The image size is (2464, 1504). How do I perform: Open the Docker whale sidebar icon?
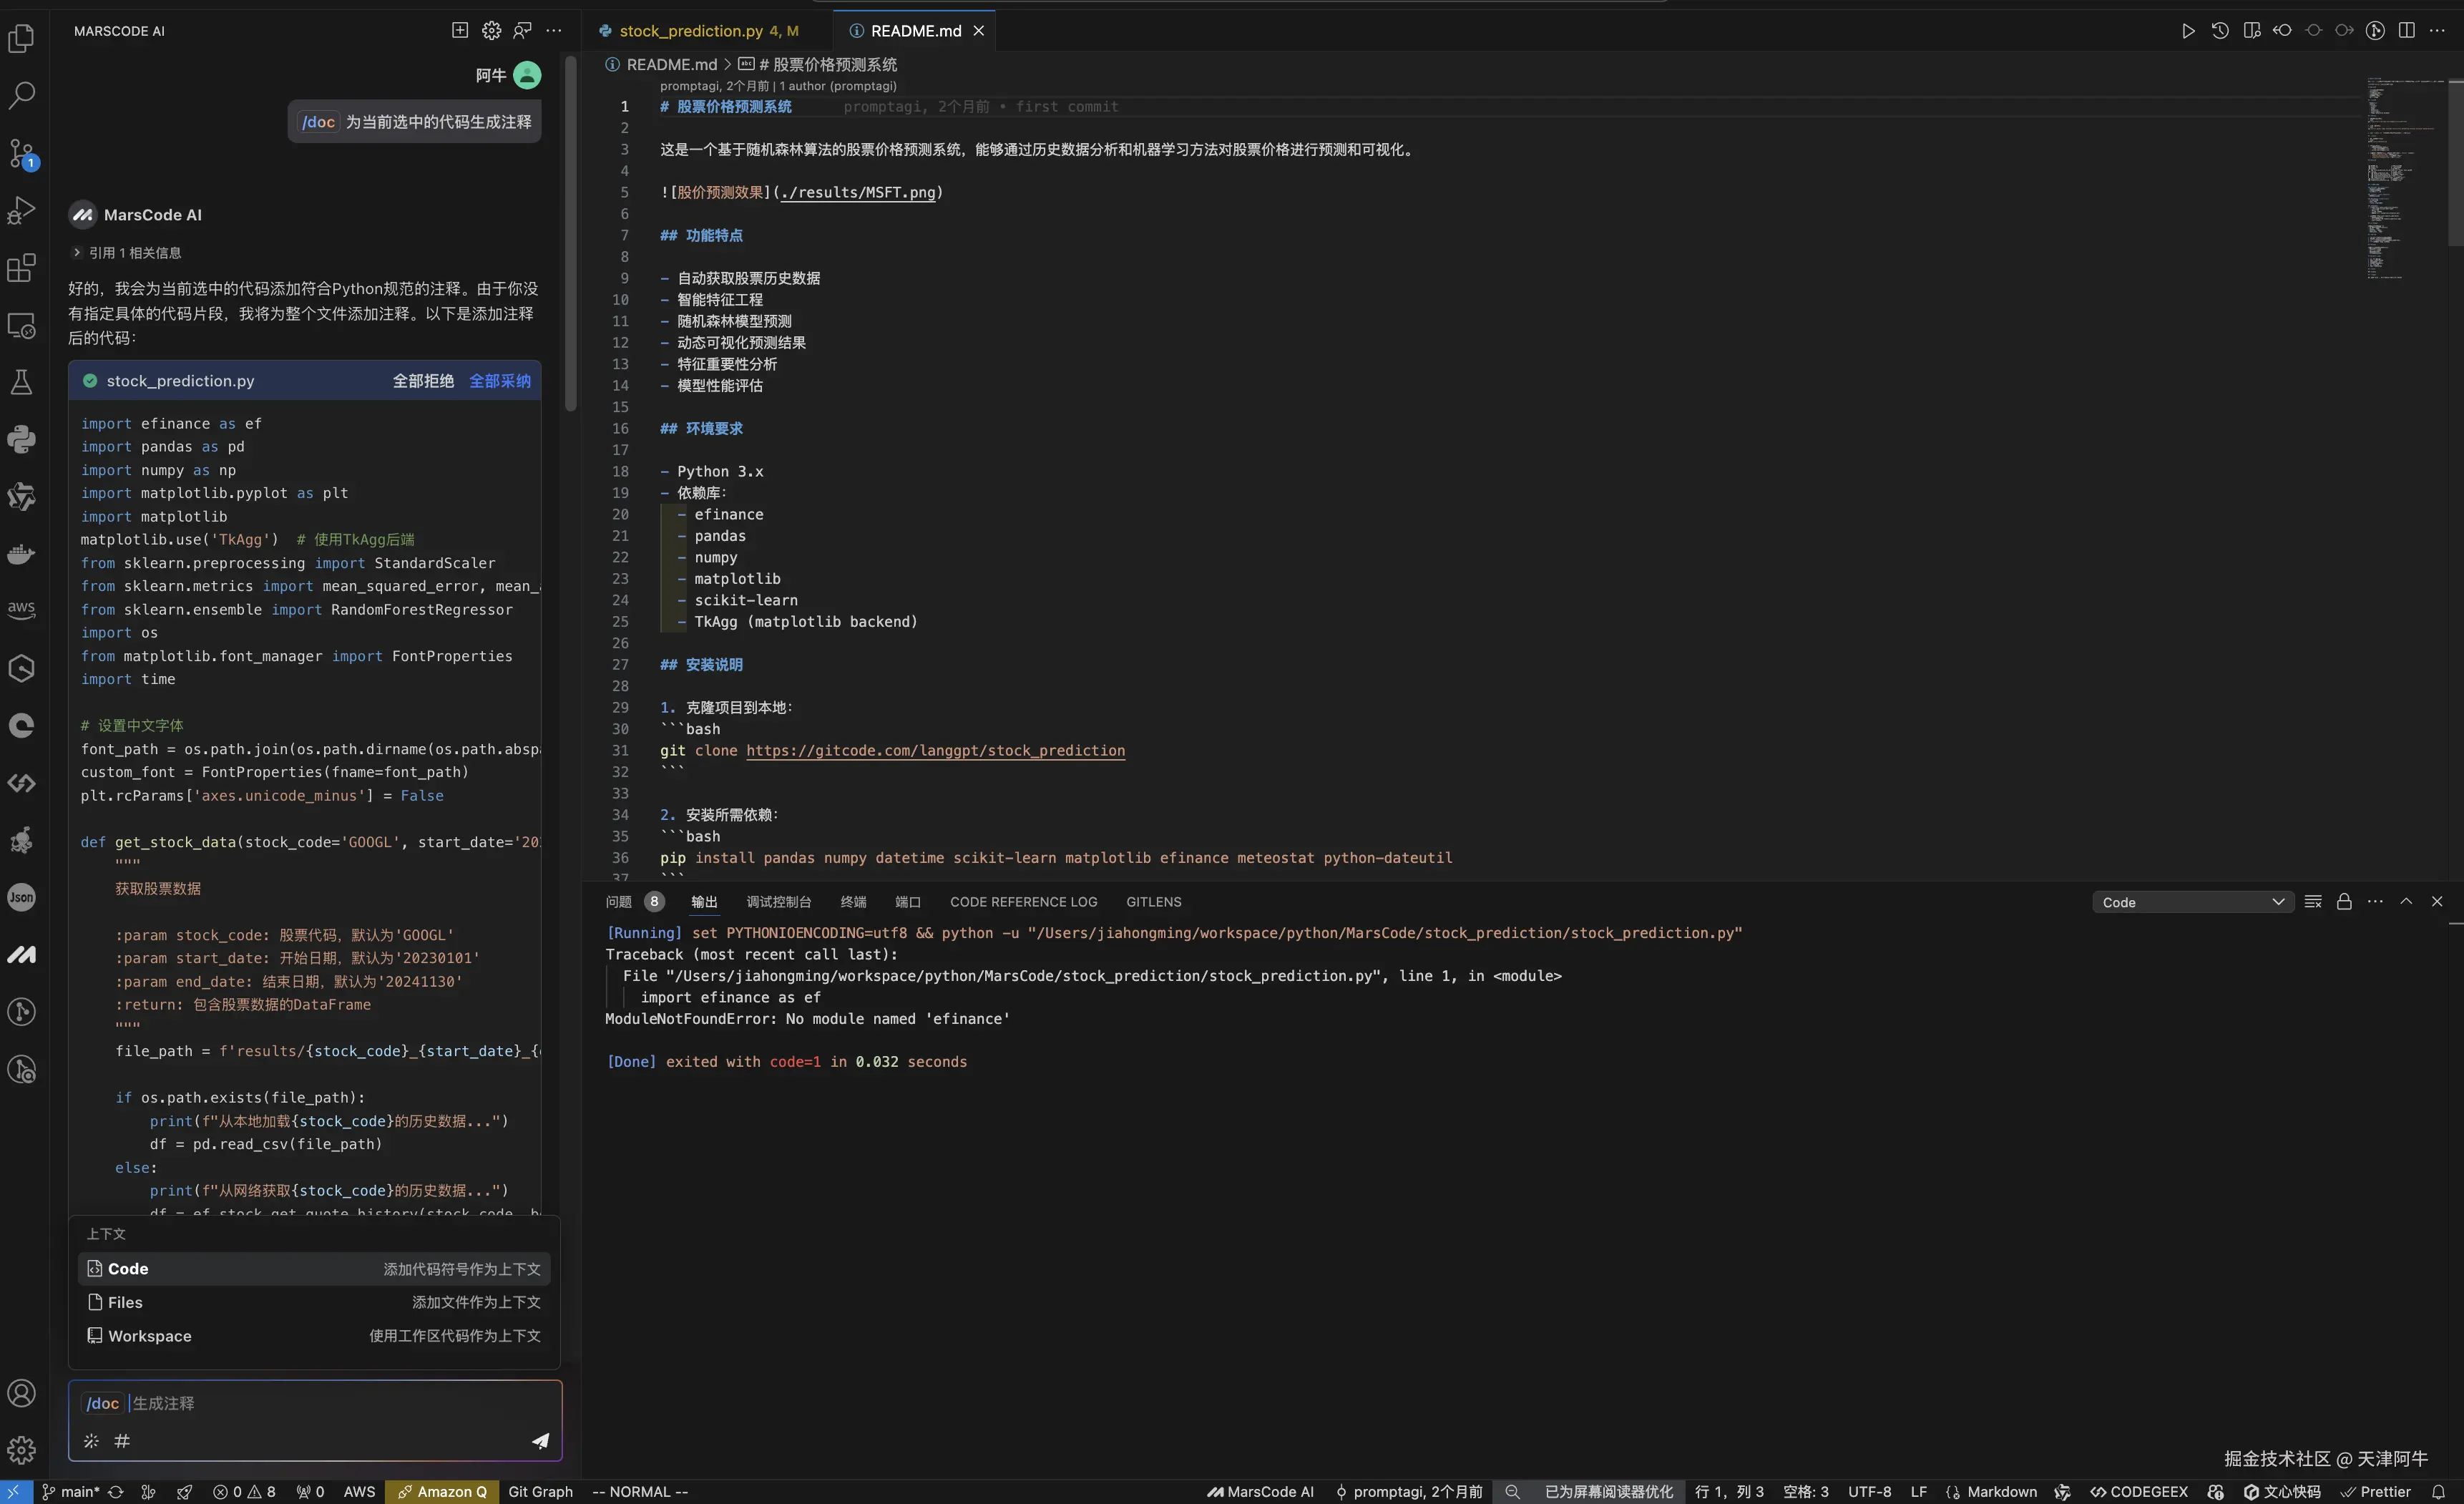[21, 554]
